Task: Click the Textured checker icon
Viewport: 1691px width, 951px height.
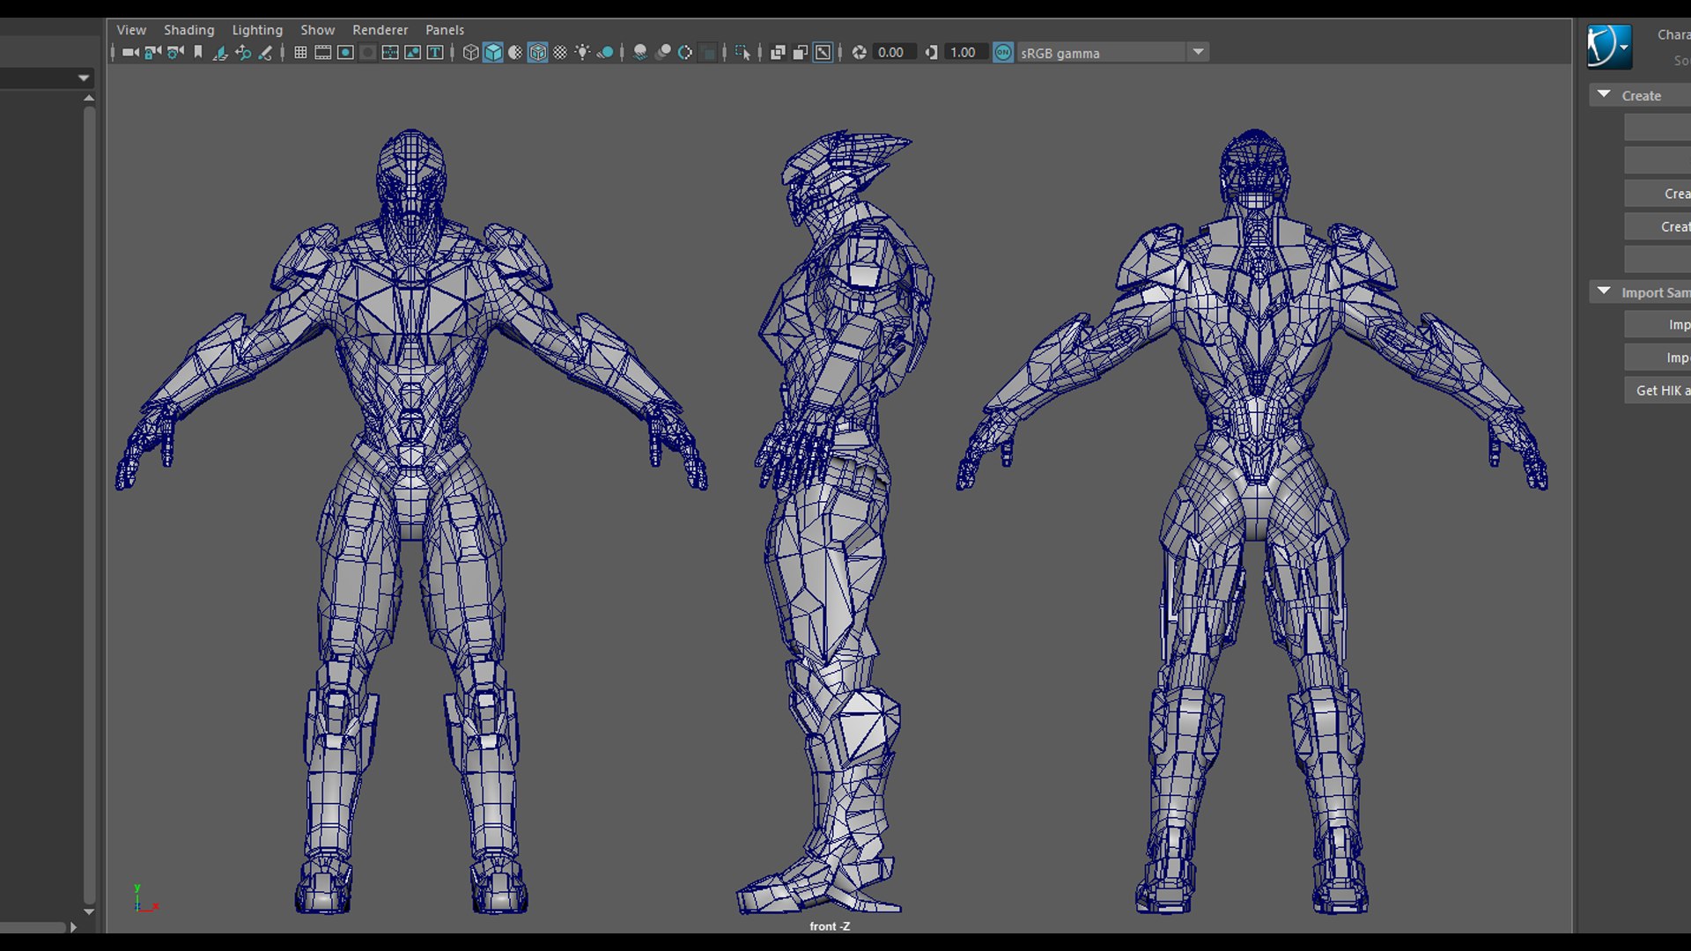Action: (x=560, y=53)
